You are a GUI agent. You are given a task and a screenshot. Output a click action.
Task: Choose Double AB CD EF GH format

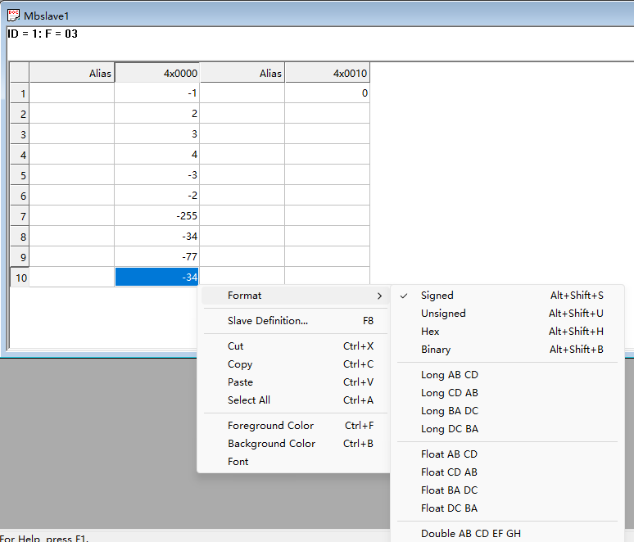(470, 534)
